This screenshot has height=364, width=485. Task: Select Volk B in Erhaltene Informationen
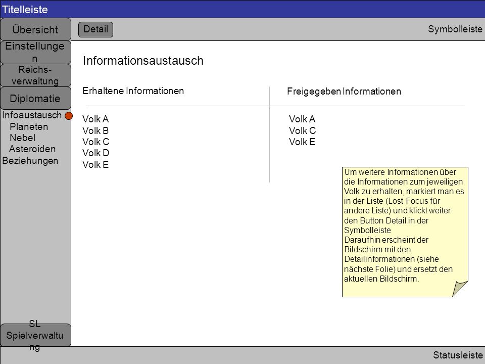pos(95,130)
